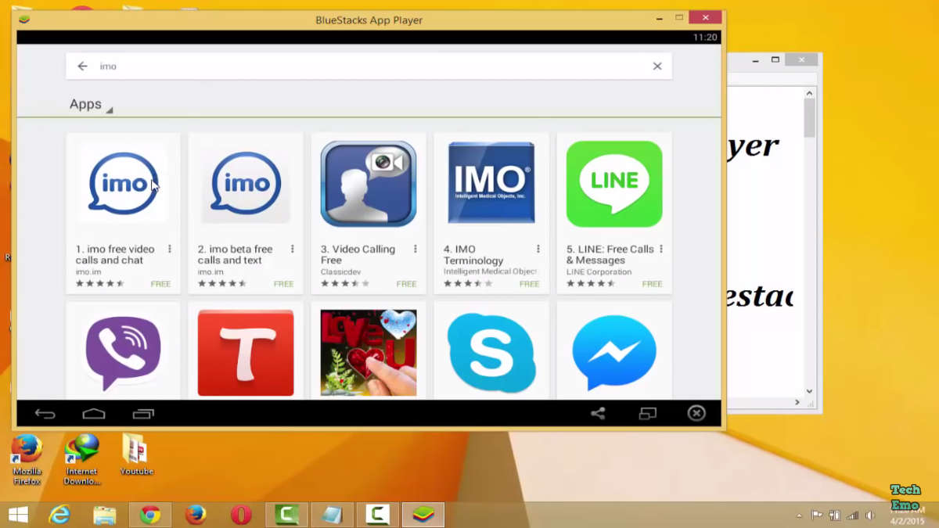Viewport: 939px width, 528px height.
Task: Click developer name "Intelligent Medical Object"
Action: [x=490, y=272]
